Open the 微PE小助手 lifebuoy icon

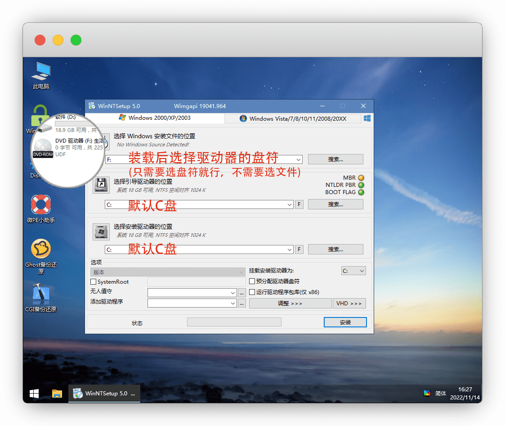tap(41, 205)
